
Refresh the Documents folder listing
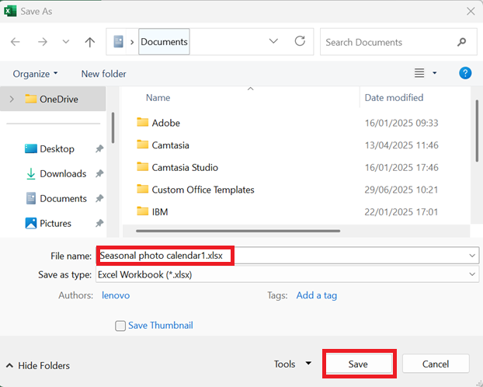tap(300, 41)
